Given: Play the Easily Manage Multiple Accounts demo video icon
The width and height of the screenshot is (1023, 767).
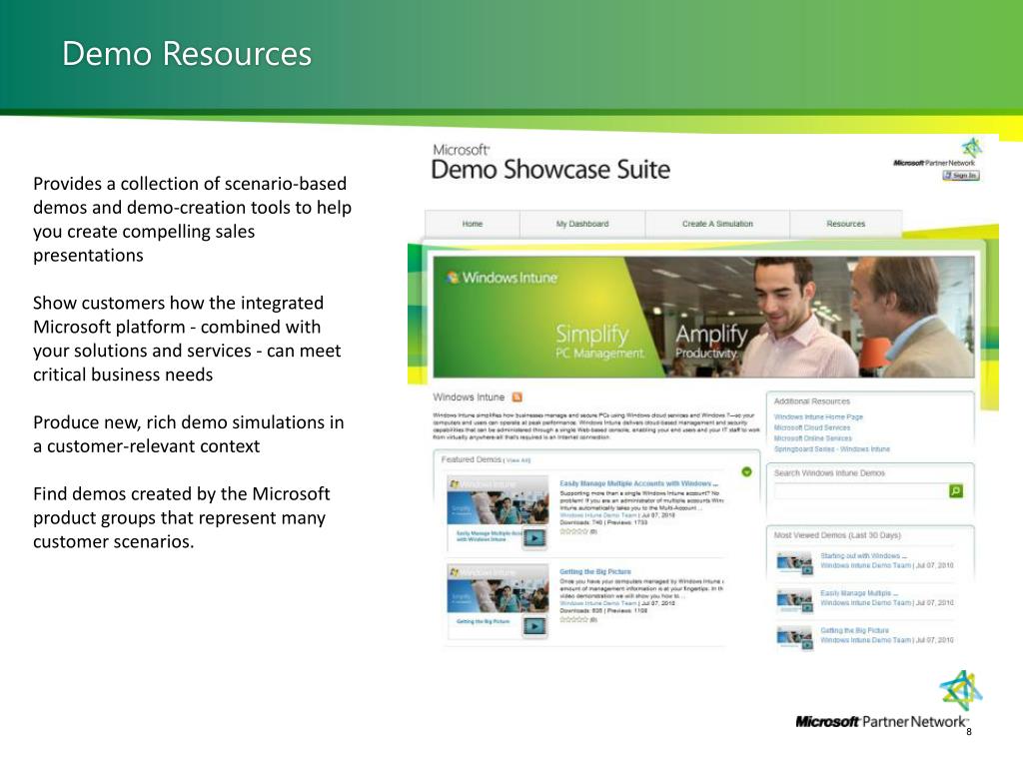Looking at the screenshot, I should pyautogui.click(x=535, y=538).
